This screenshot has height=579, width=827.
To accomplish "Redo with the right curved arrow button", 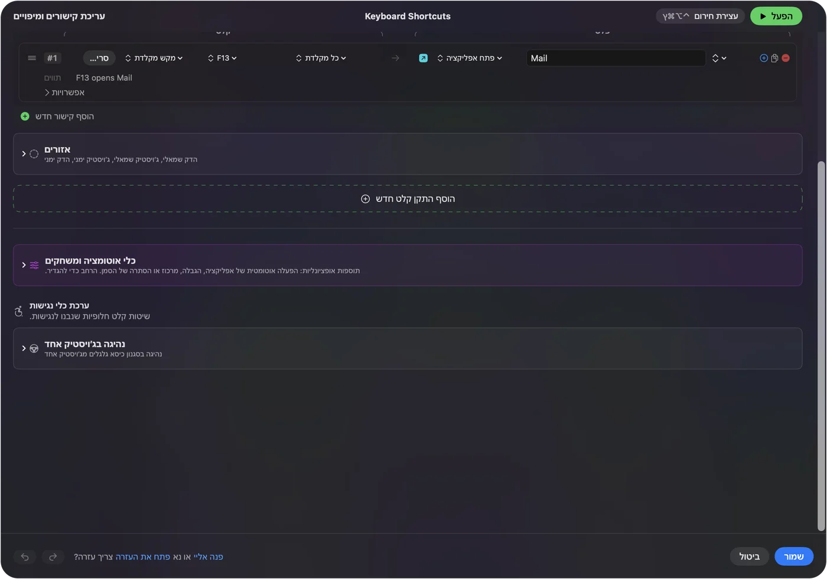I will [x=53, y=557].
